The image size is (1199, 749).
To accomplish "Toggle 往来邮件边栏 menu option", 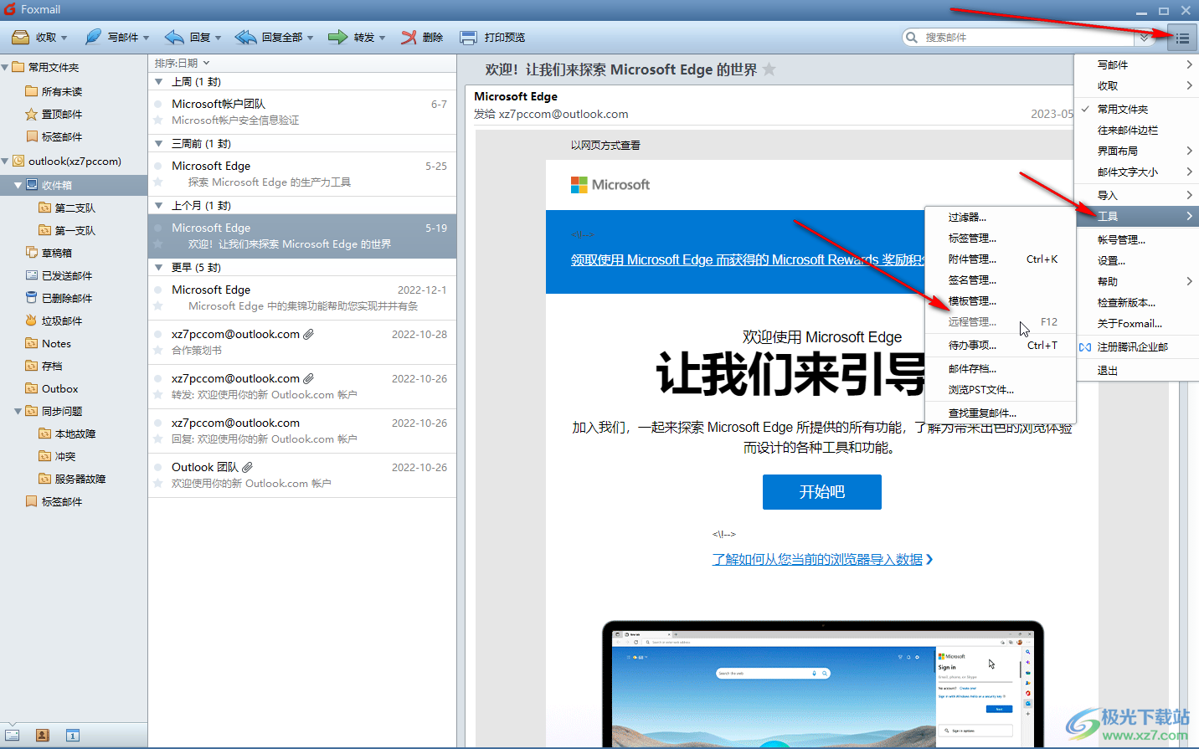I will pos(1137,130).
